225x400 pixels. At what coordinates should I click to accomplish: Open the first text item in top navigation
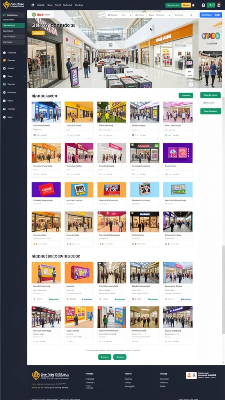click(x=41, y=5)
